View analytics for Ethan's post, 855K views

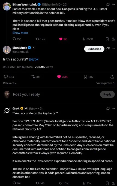pyautogui.click(x=88, y=39)
